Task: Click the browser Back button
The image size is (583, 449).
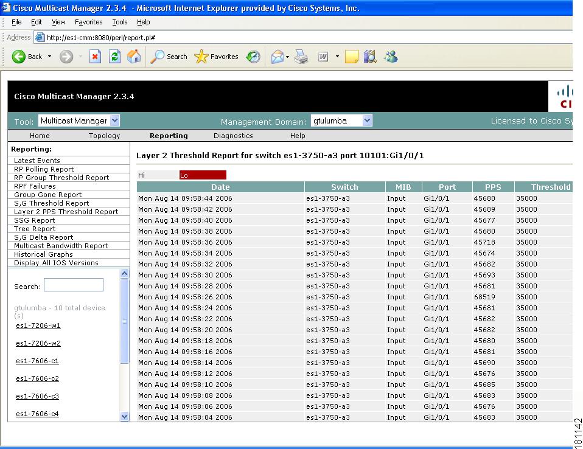Action: click(27, 57)
